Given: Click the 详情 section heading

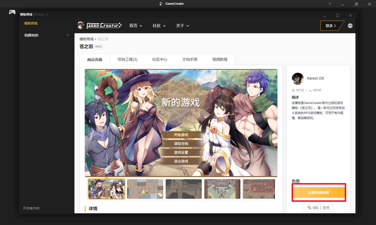Looking at the screenshot, I should [x=93, y=208].
